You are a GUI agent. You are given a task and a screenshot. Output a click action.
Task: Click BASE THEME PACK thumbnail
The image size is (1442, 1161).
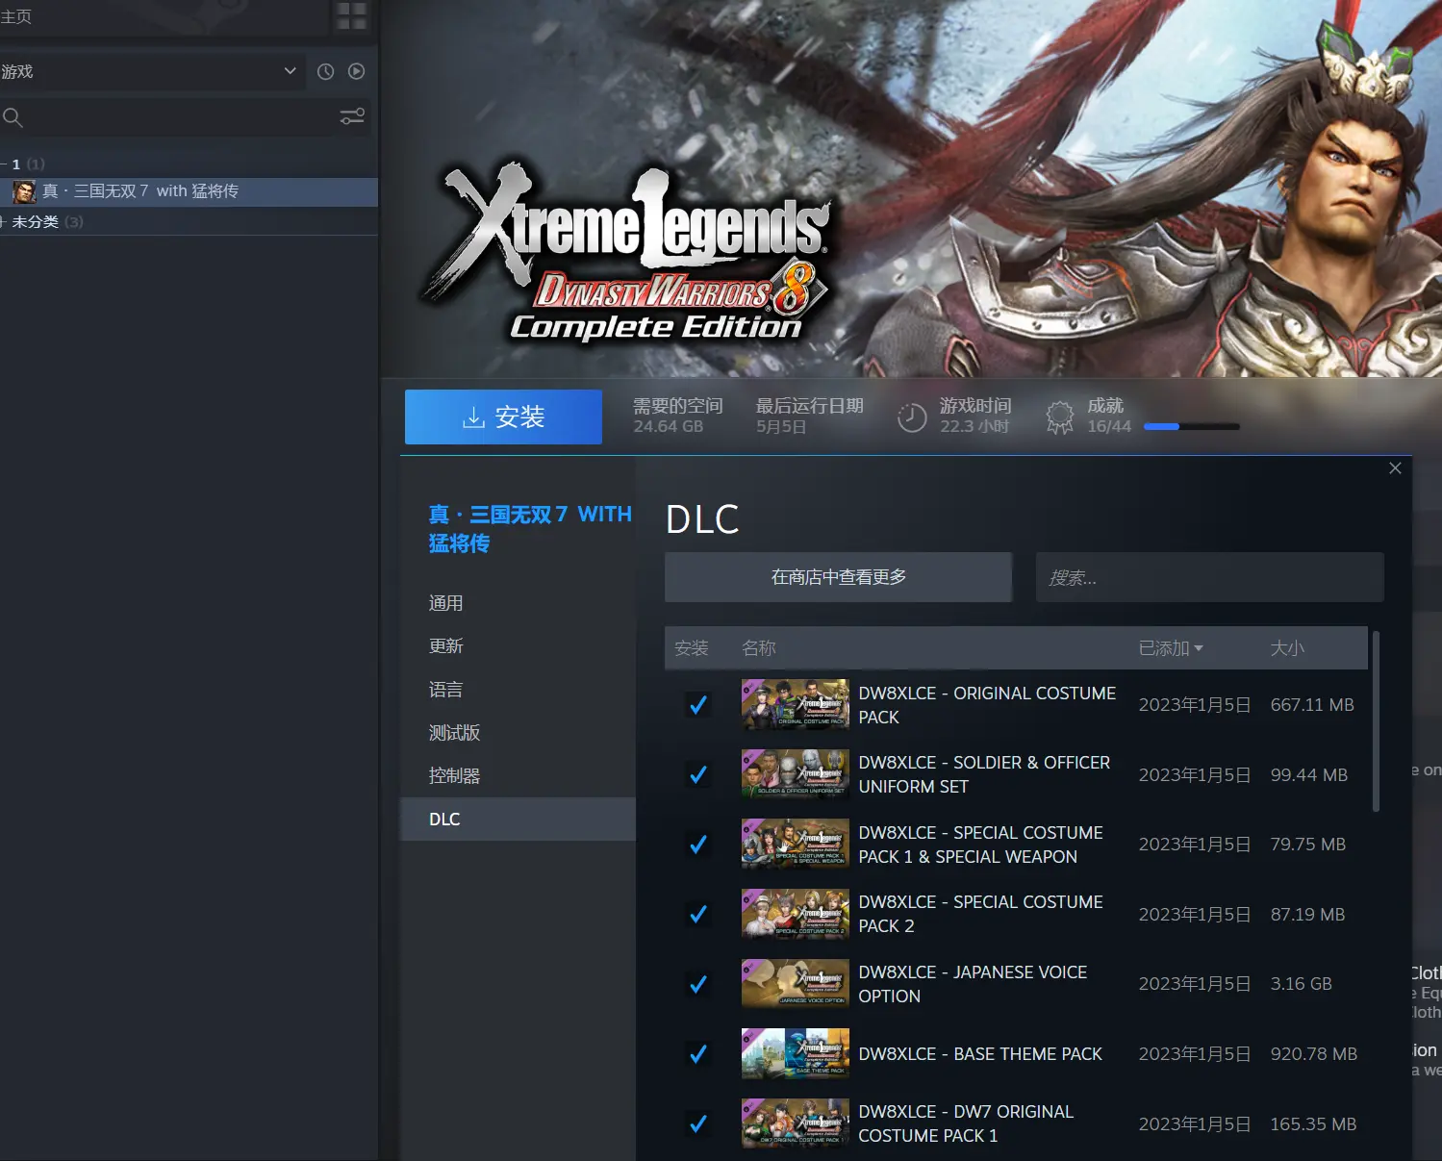click(796, 1053)
